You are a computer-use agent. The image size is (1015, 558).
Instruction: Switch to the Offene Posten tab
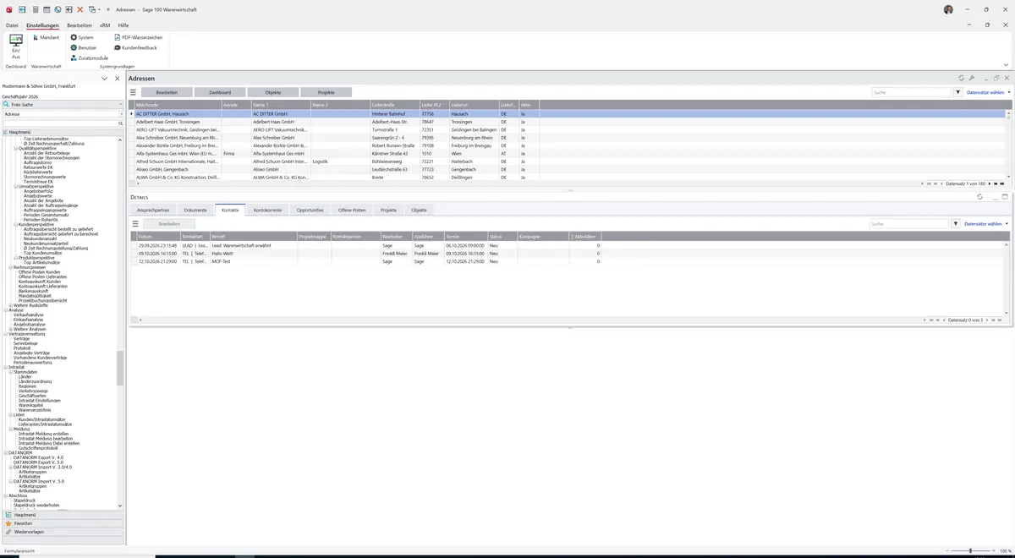pos(352,210)
